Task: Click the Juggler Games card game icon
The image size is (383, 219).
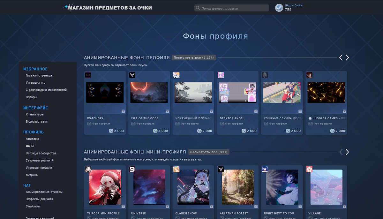Action: click(309, 75)
